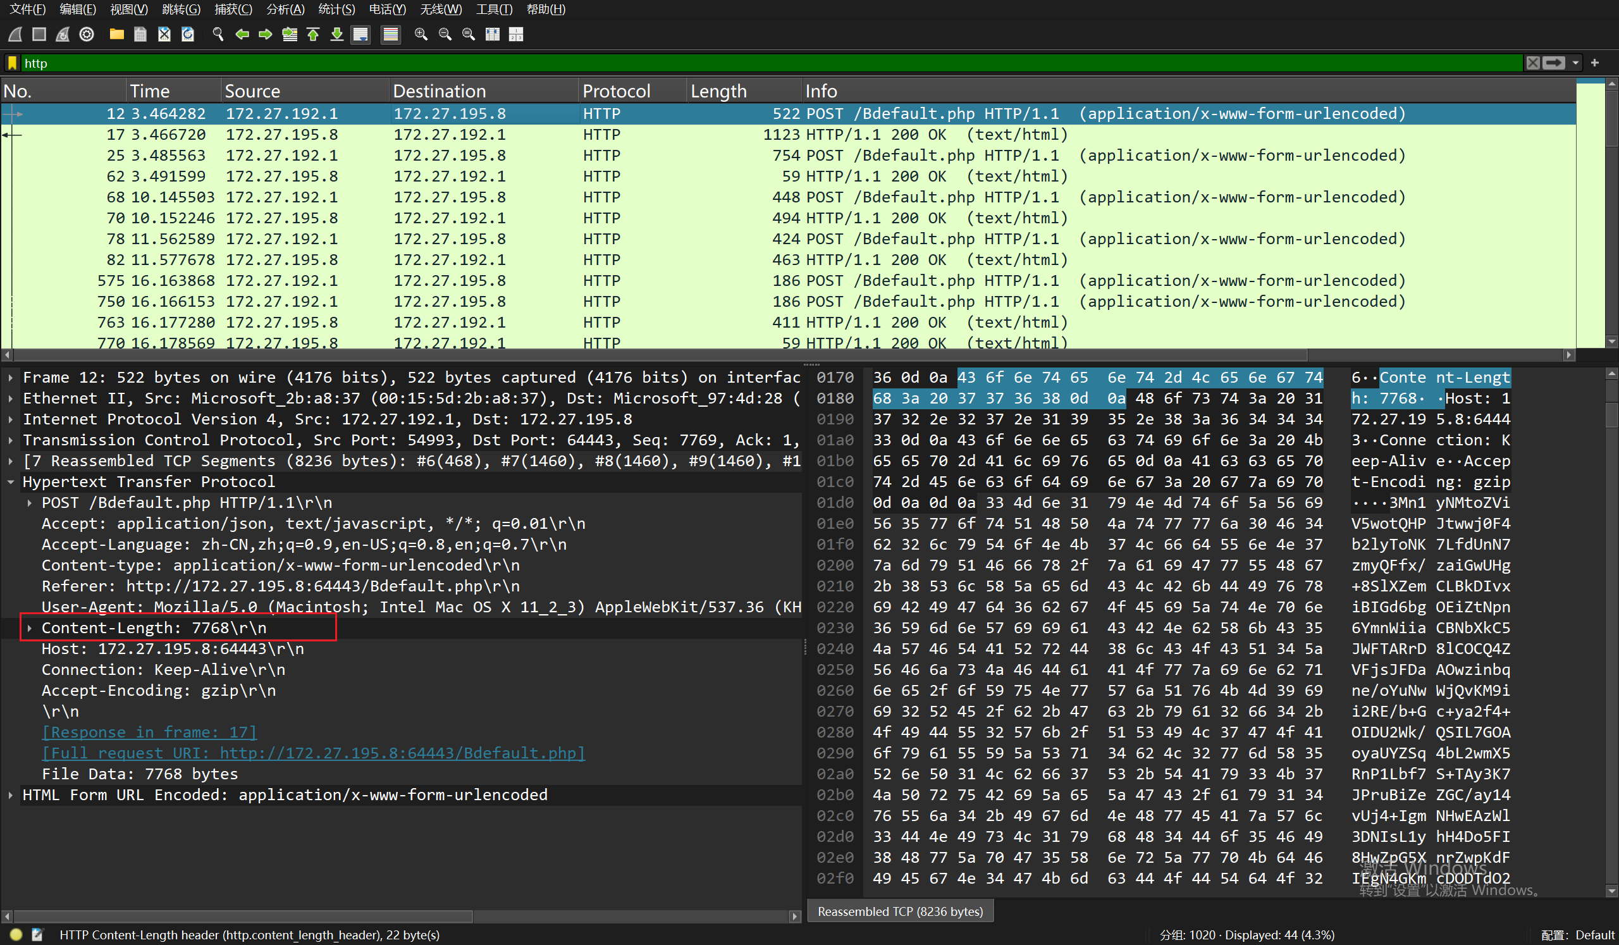Toggle the filter bookmark icon
Viewport: 1619px width, 945px height.
tap(12, 63)
